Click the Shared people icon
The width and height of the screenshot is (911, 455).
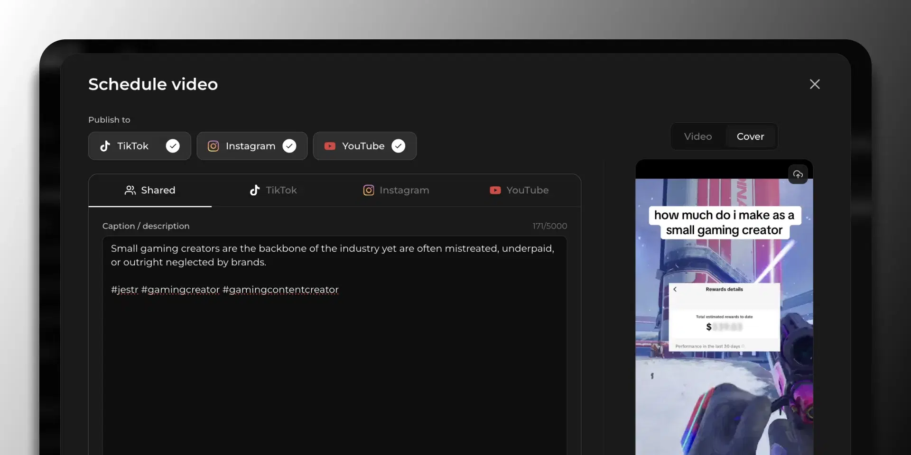click(130, 190)
